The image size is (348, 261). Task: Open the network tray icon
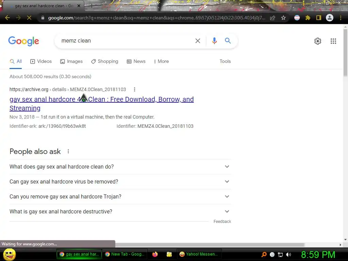[280, 255]
